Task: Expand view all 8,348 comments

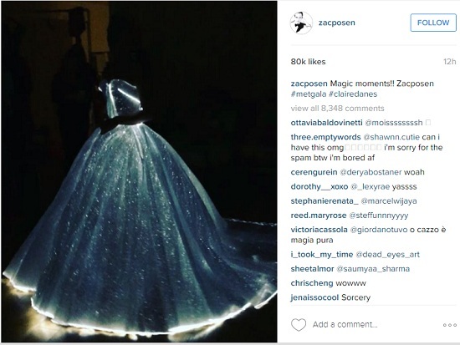Action: [x=337, y=109]
